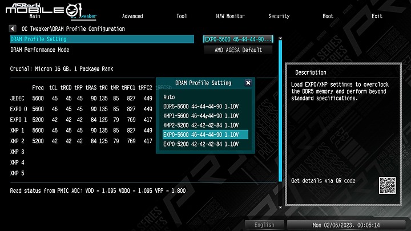
Task: Click the PMIC ADC read status line
Action: coord(98,191)
